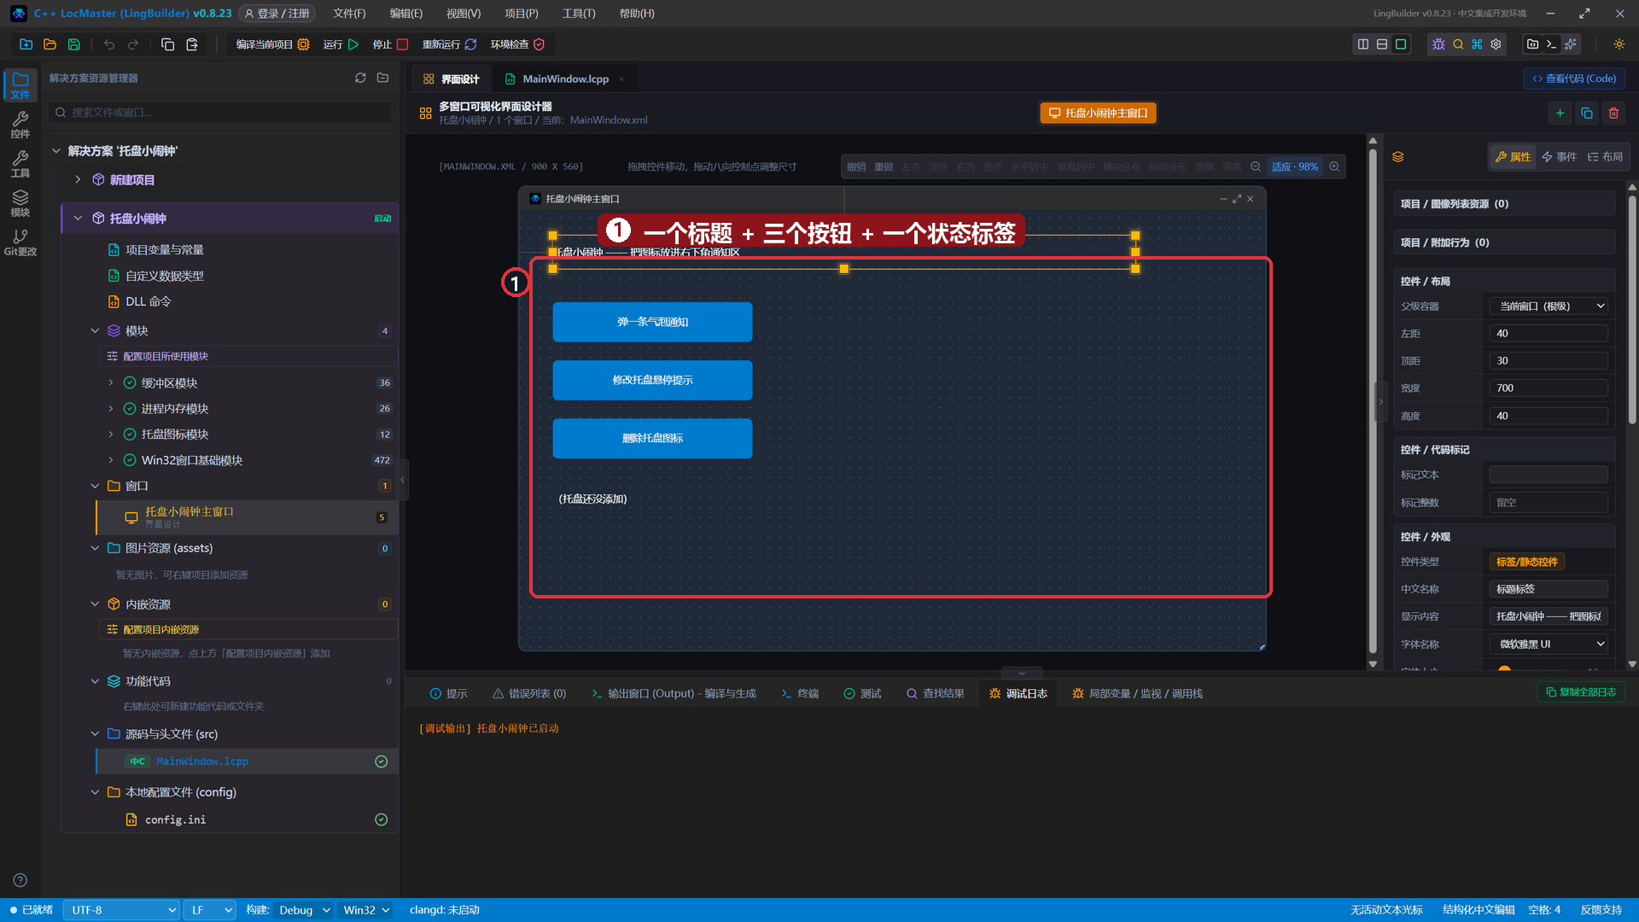This screenshot has width=1639, height=922.
Task: Open the Git更改 sidebar panel
Action: pyautogui.click(x=20, y=242)
